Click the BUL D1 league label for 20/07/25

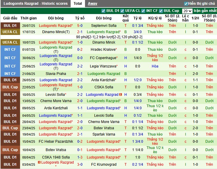(x=10, y=26)
